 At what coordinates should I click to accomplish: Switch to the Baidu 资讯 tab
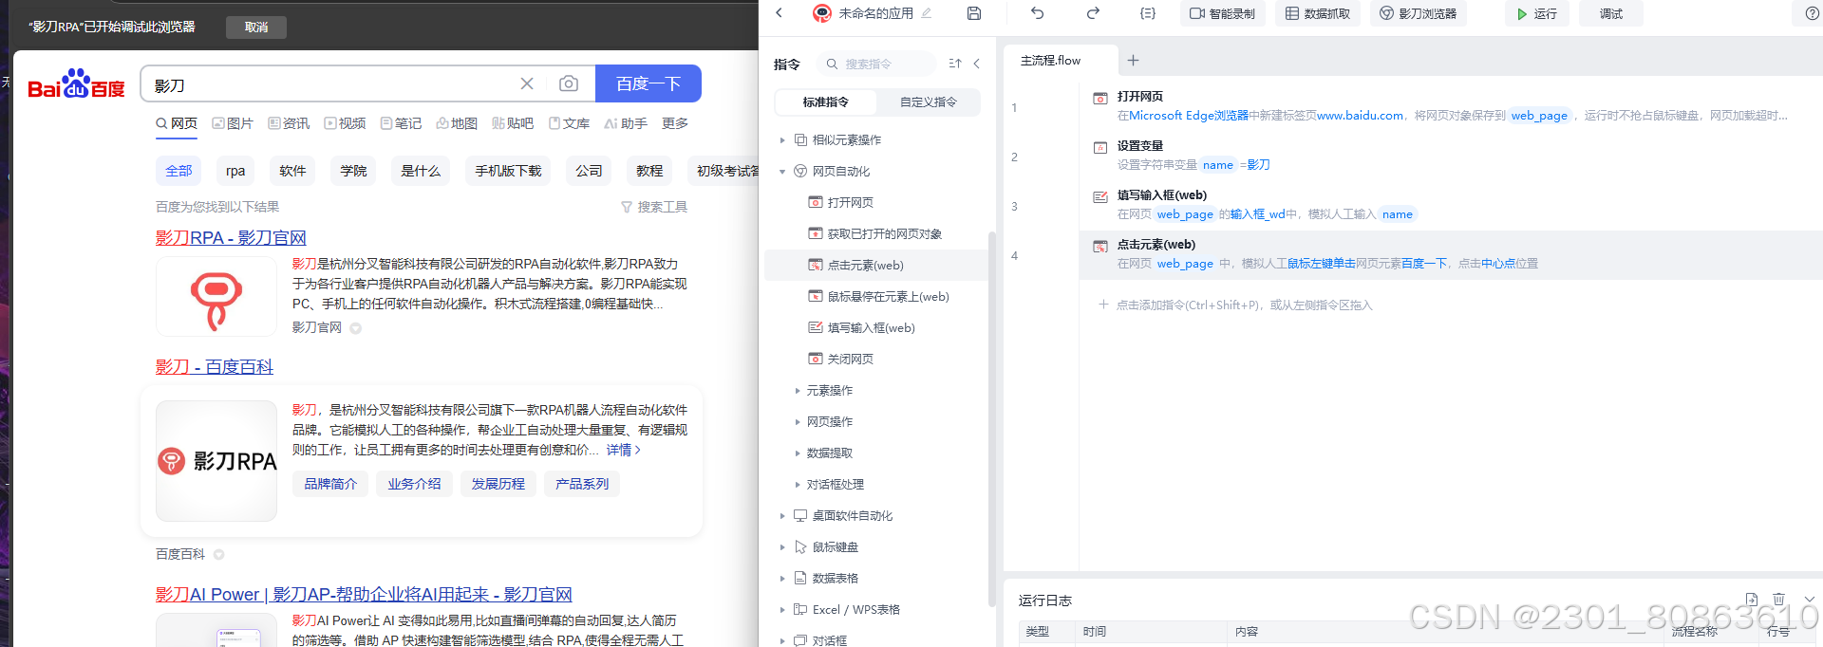coord(289,123)
